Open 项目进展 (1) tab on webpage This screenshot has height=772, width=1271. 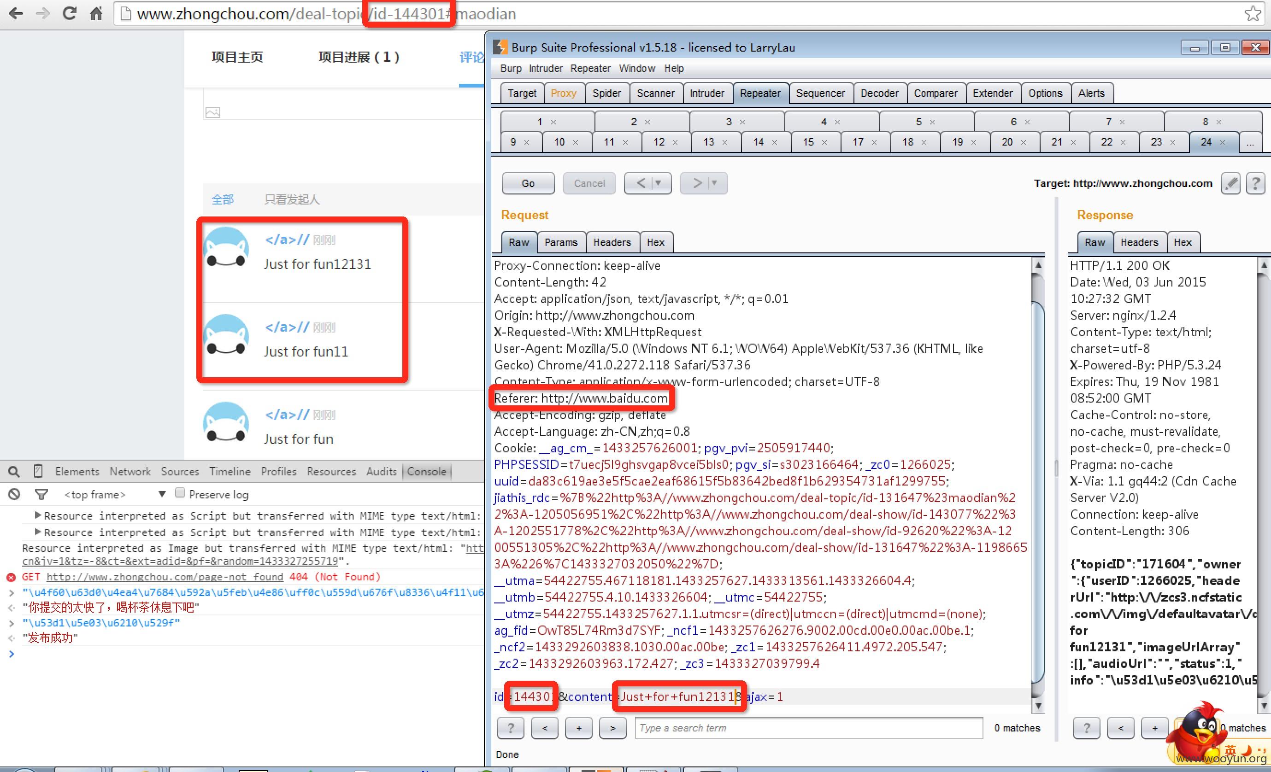pos(359,57)
